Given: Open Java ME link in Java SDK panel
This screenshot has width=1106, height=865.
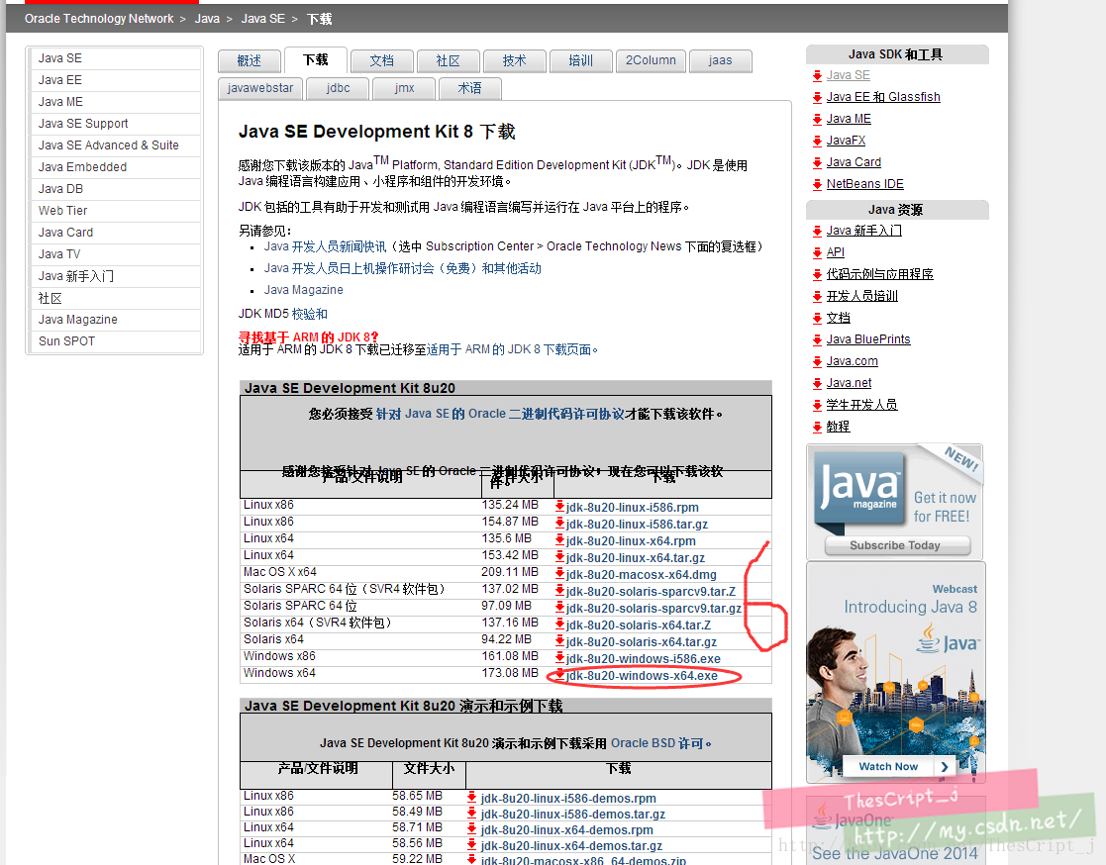Looking at the screenshot, I should click(x=849, y=119).
